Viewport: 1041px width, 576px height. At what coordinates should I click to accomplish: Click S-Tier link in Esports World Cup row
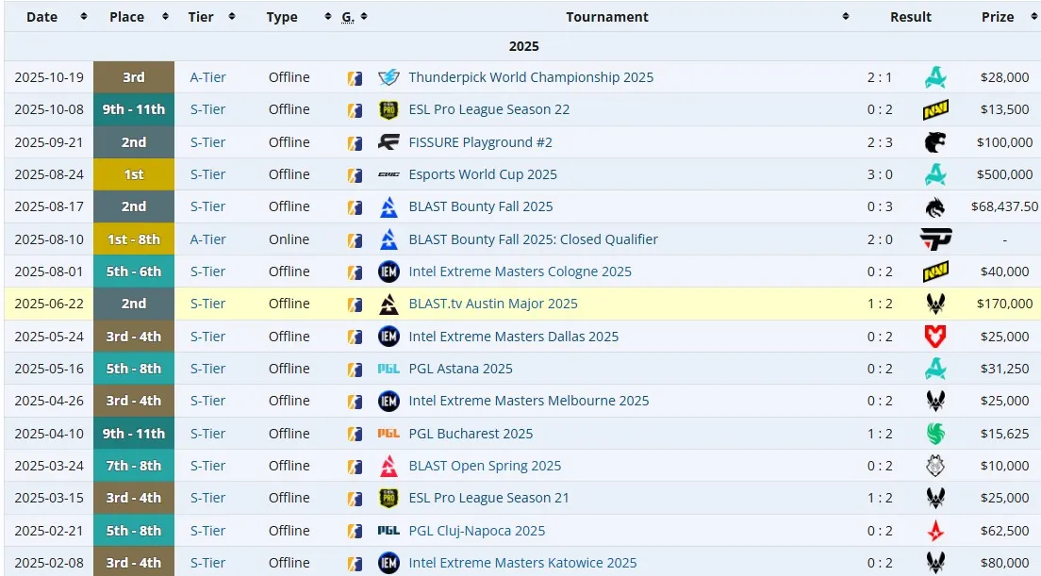[207, 174]
